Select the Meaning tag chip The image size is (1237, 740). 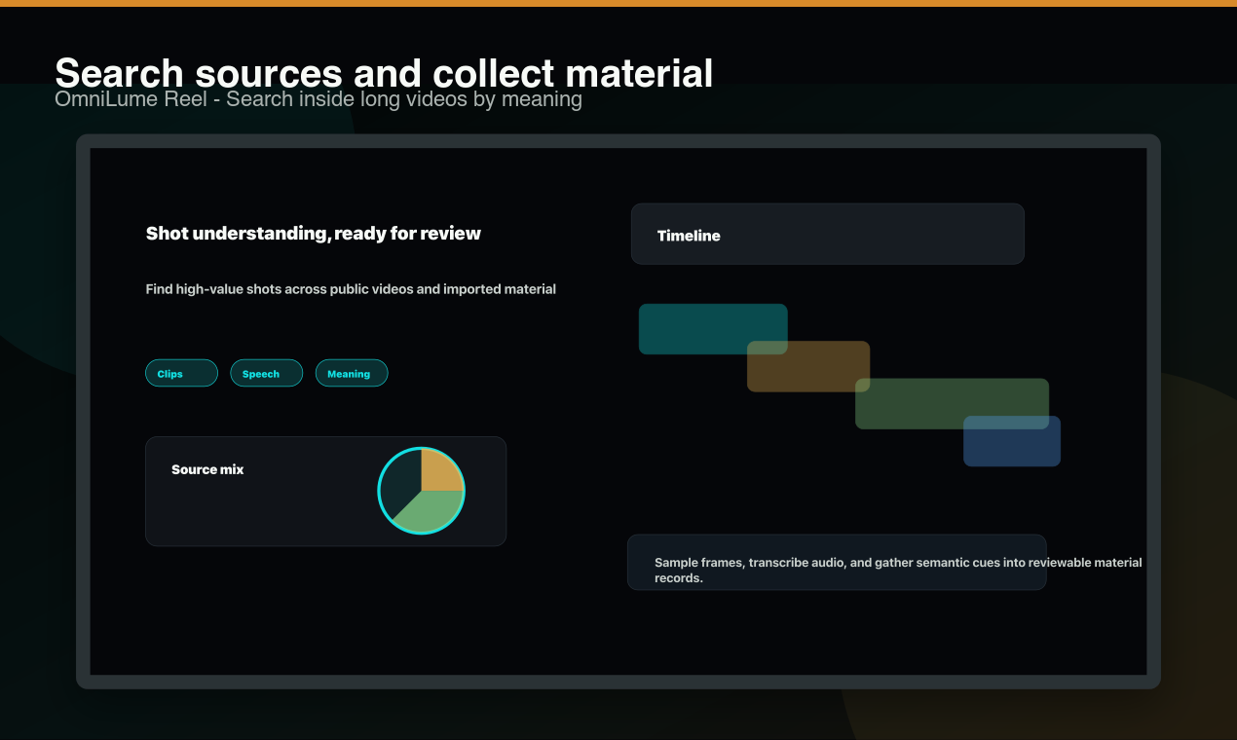pos(352,373)
